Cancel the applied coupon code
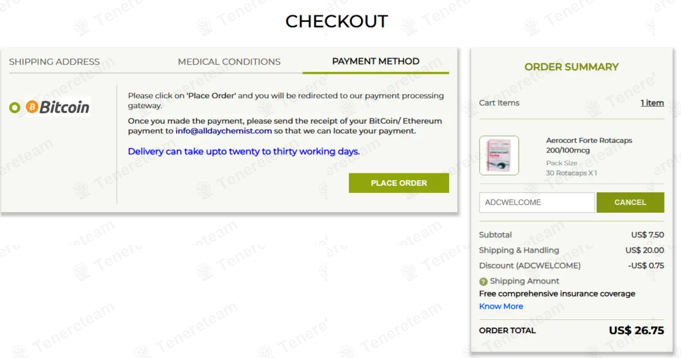The height and width of the screenshot is (358, 681). click(x=630, y=202)
